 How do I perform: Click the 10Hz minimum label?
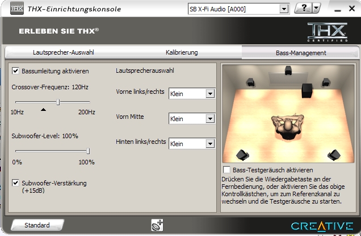pos(17,112)
